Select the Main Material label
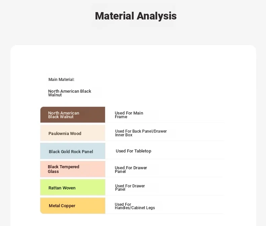The height and width of the screenshot is (226, 266). coord(61,80)
